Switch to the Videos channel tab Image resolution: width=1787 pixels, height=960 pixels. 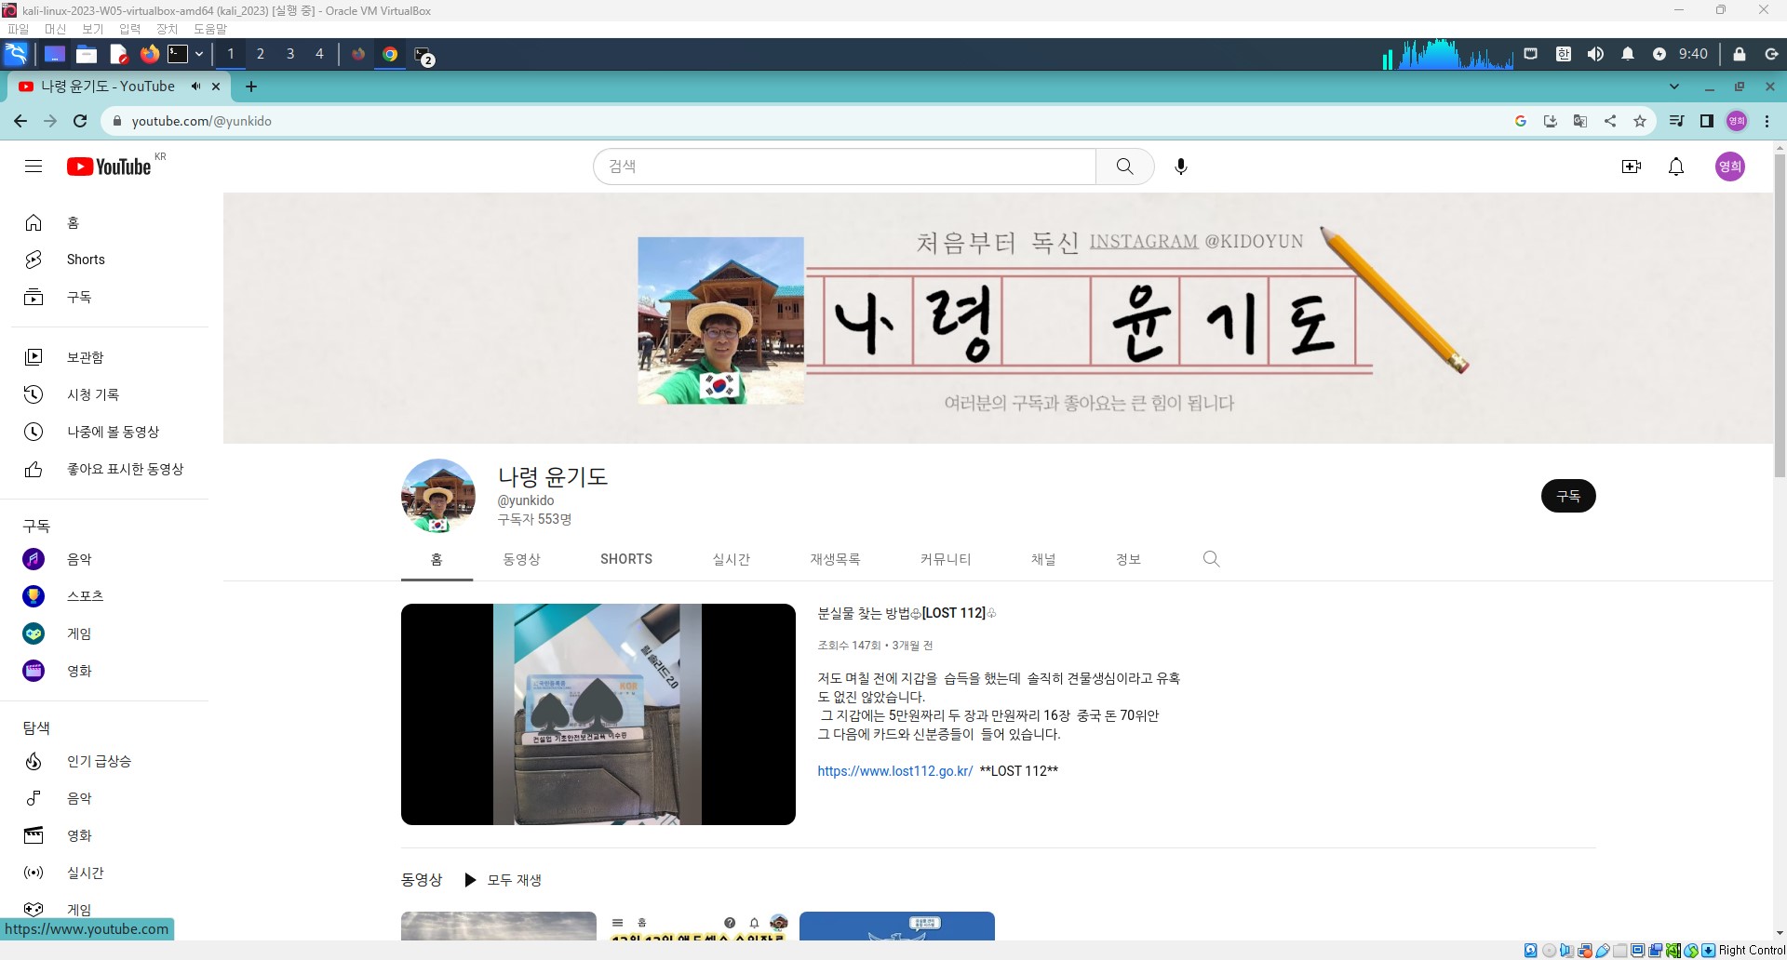coord(521,559)
